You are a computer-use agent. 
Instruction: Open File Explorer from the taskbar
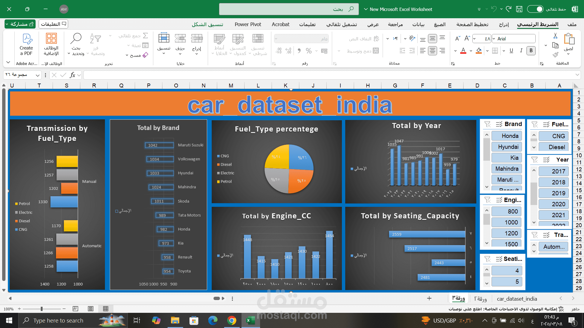point(175,320)
